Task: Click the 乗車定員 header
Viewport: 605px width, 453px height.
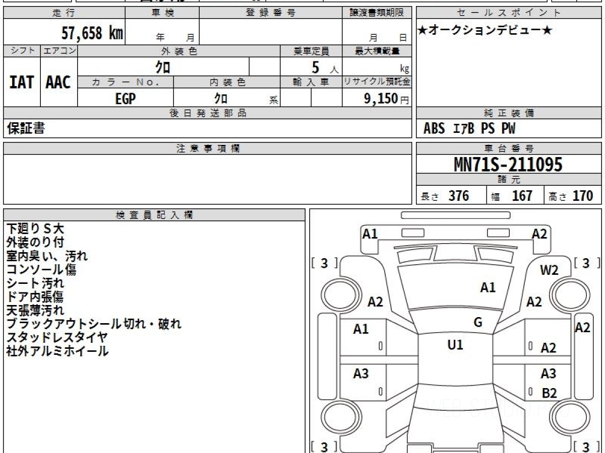Action: (x=311, y=51)
